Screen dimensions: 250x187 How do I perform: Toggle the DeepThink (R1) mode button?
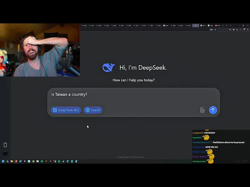[x=66, y=110]
